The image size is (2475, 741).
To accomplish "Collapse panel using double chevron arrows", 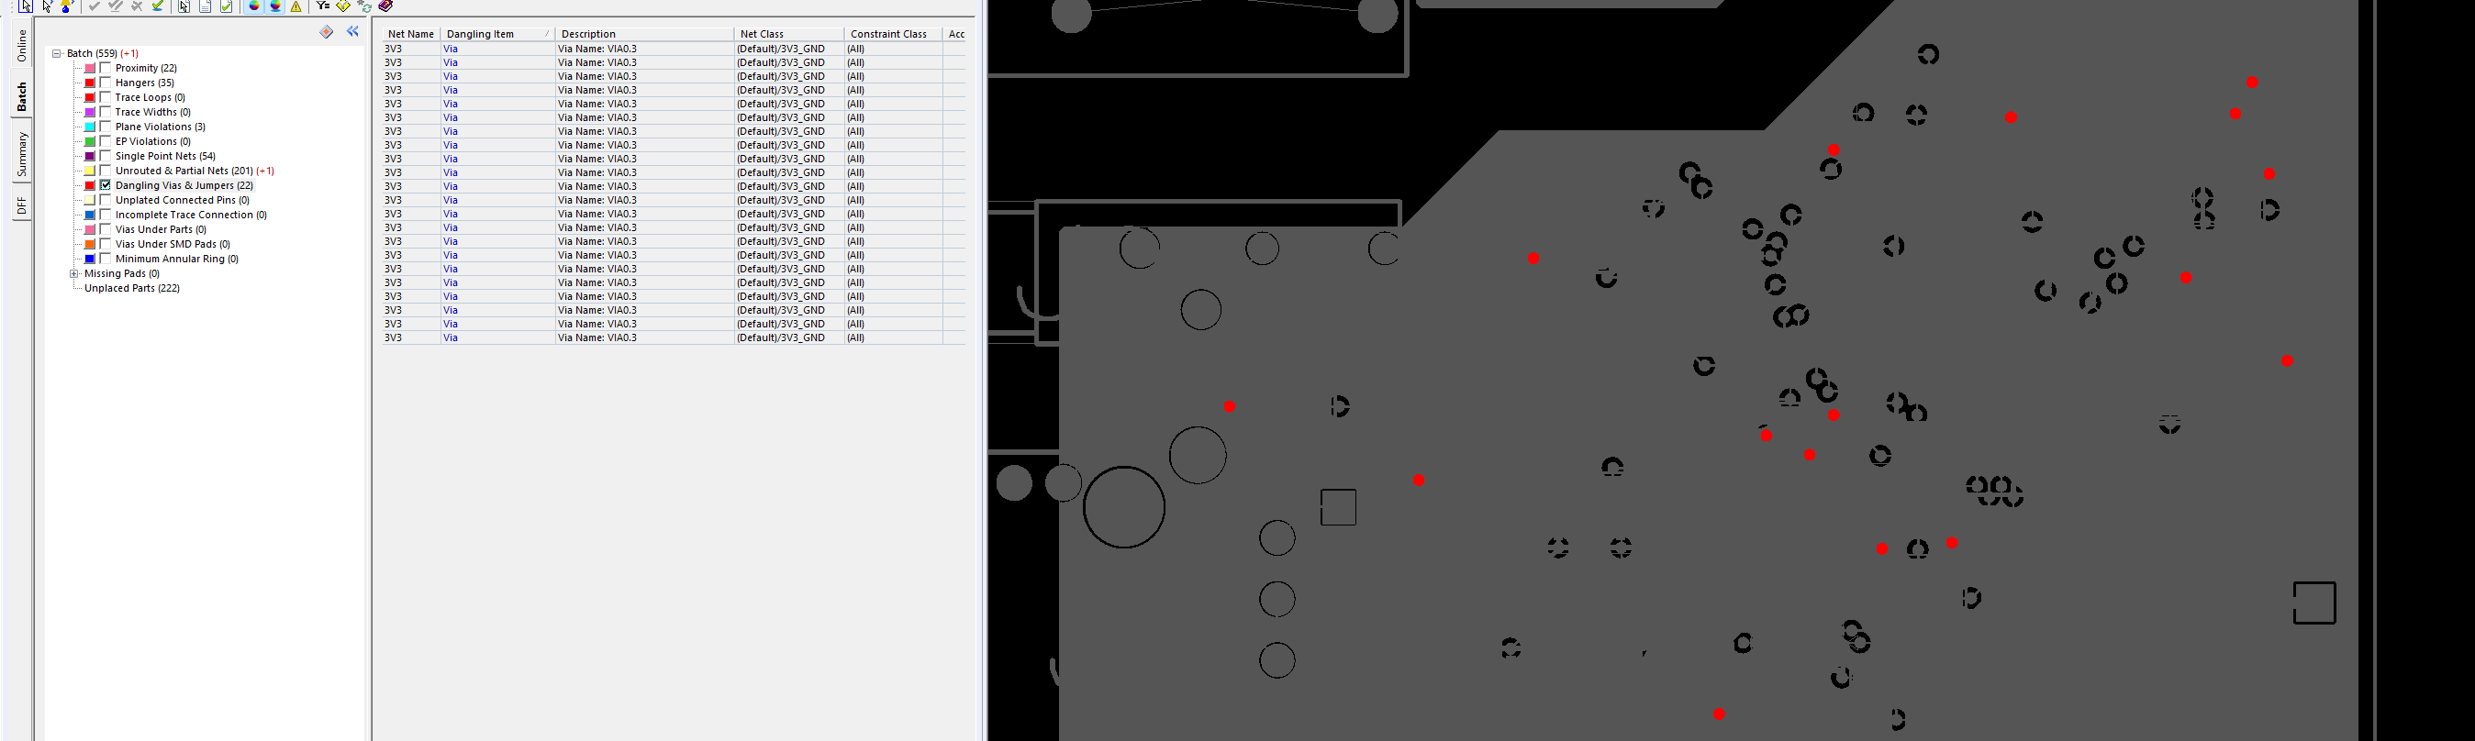I will 352,32.
